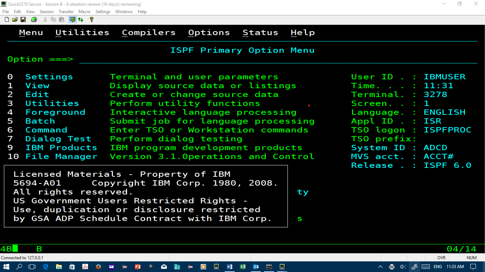Click the Save floppy disk icon

coord(23,20)
